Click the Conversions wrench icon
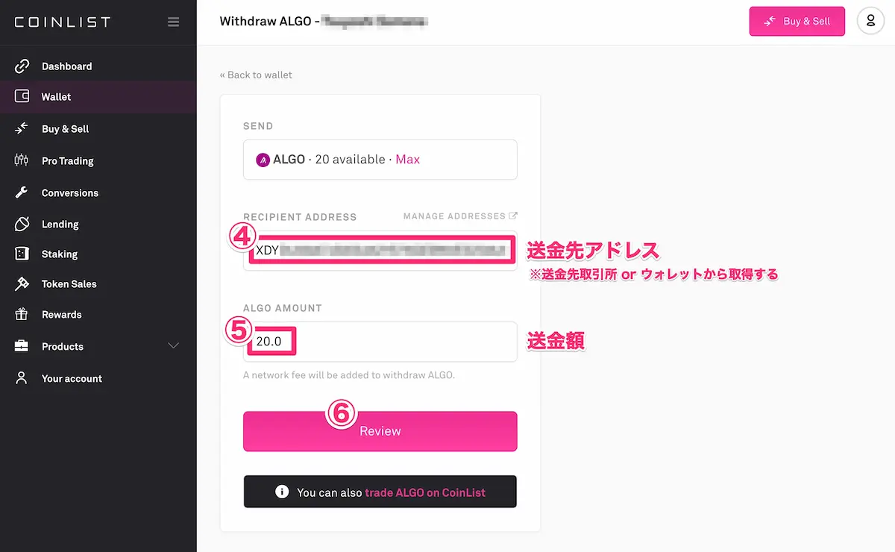Screen dimensions: 895x552 pos(22,192)
